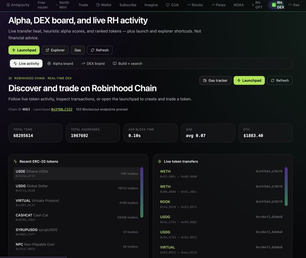Click the Live token transfers scrollbar
Screen dimensions: 306x258
(286, 186)
